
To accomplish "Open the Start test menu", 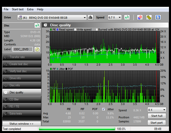I will pos(18,9).
